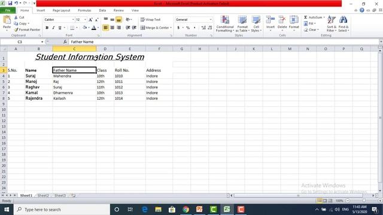Switch to the Data tab
This screenshot has width=383, height=215.
[x=102, y=11]
